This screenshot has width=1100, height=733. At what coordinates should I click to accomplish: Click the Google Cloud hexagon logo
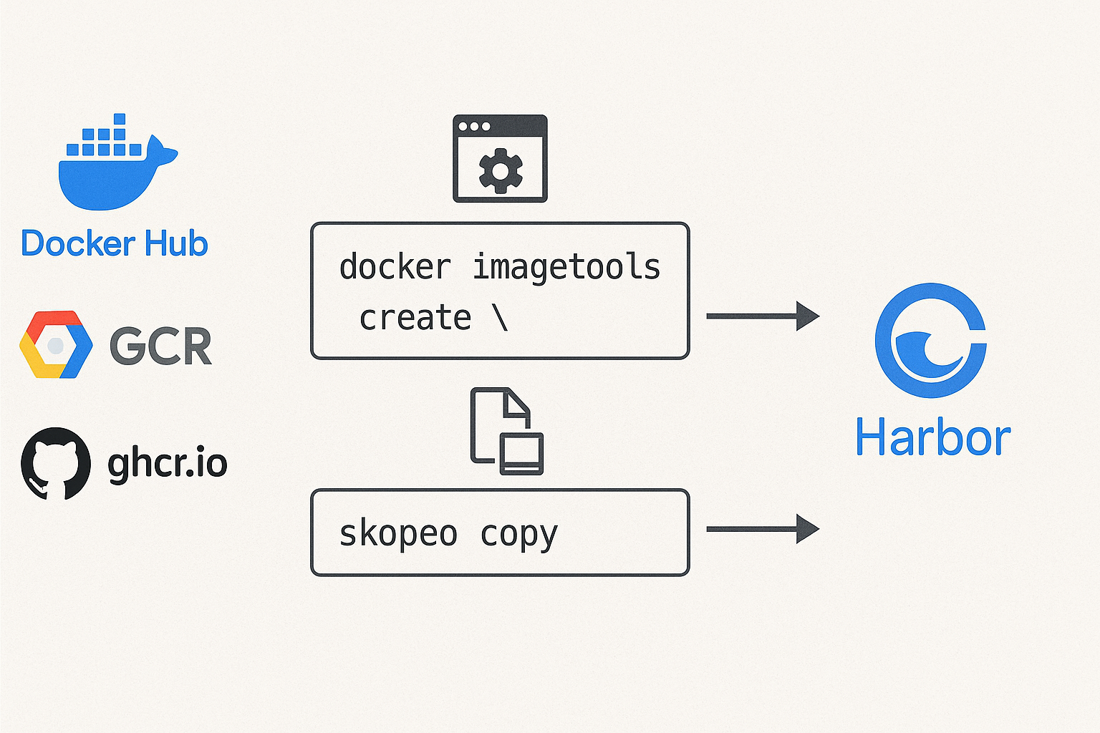[56, 344]
